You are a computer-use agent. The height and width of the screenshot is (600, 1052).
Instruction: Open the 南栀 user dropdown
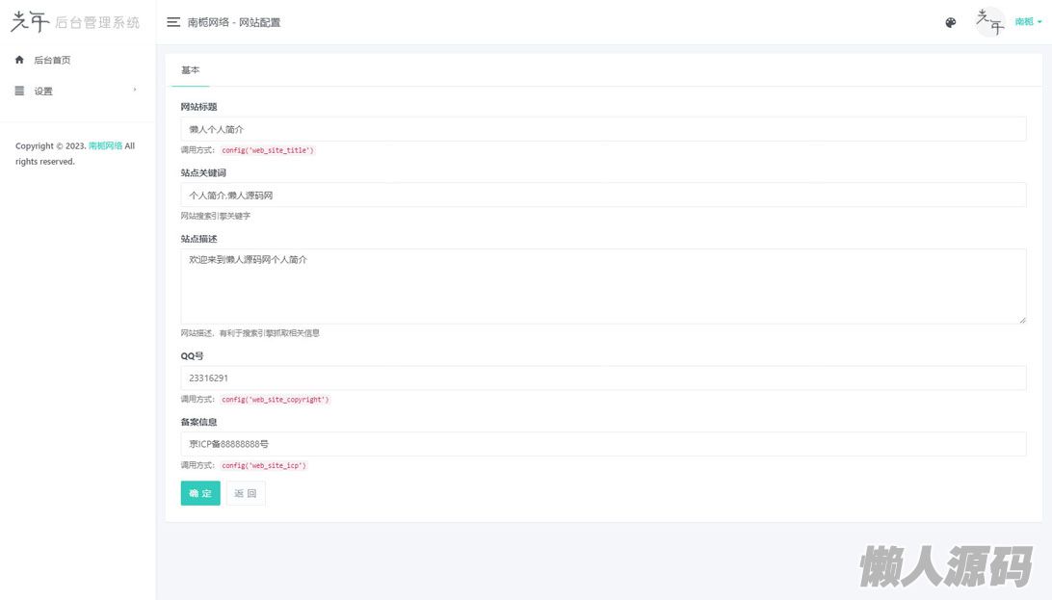pyautogui.click(x=1029, y=22)
